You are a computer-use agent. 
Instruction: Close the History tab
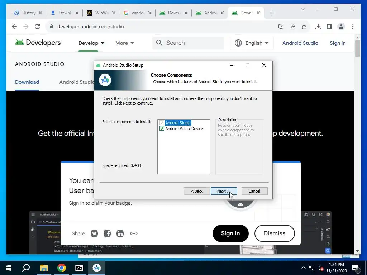click(x=40, y=13)
